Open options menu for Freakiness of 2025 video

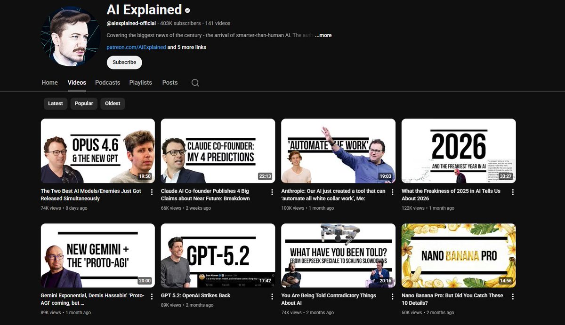click(513, 192)
